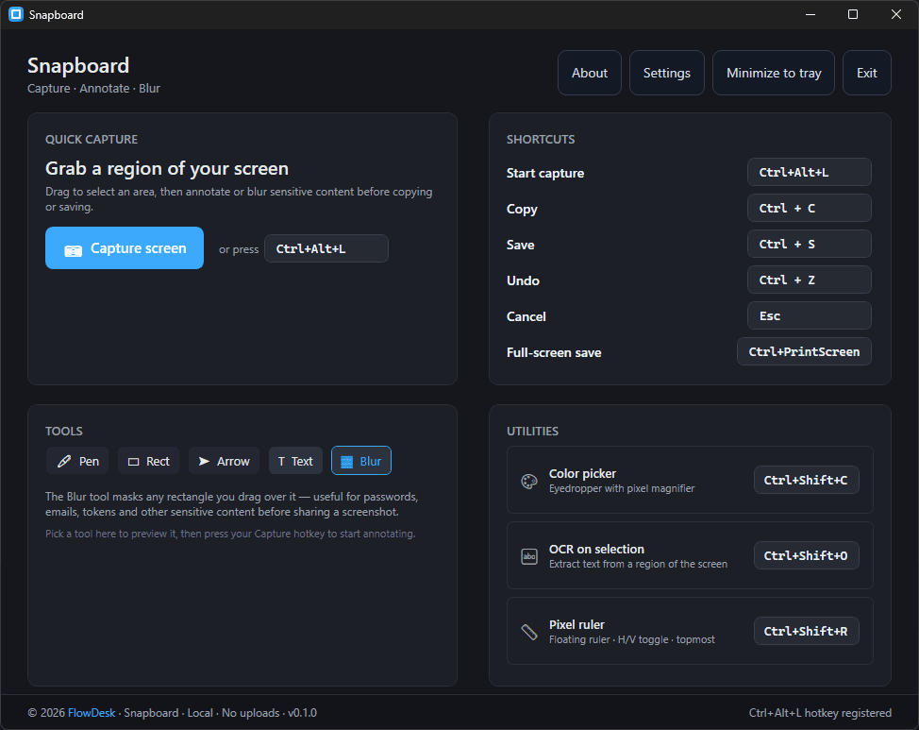Visit the FlowDesk link in the footer

pos(92,712)
